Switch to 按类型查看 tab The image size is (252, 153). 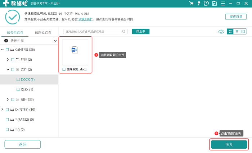15,32
